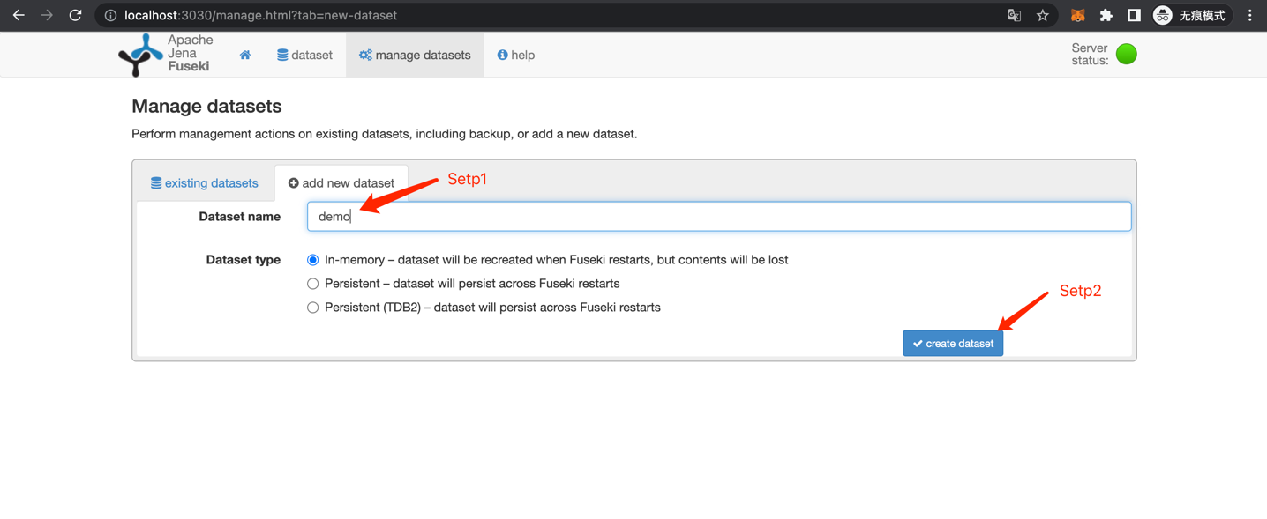
Task: Click the green server status indicator
Action: tap(1127, 54)
